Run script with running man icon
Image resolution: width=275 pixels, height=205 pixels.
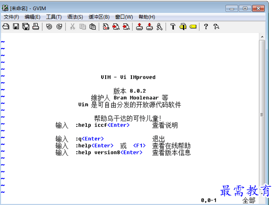pyautogui.click(x=159, y=27)
